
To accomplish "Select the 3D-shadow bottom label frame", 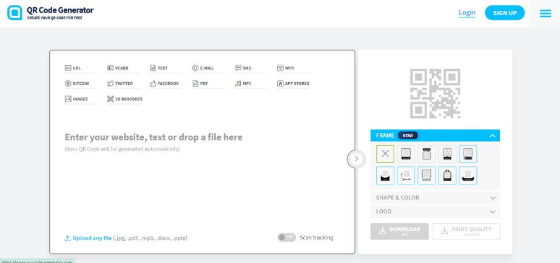I will coord(468,154).
